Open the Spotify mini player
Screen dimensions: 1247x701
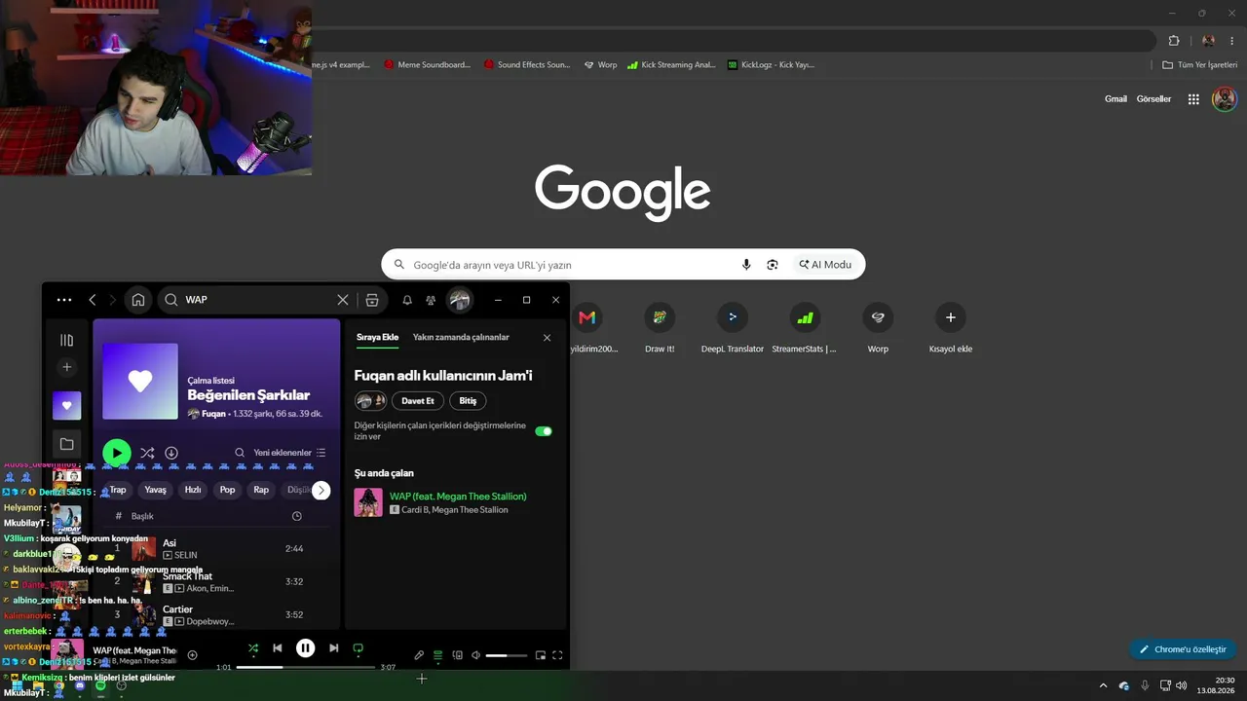[x=541, y=655]
